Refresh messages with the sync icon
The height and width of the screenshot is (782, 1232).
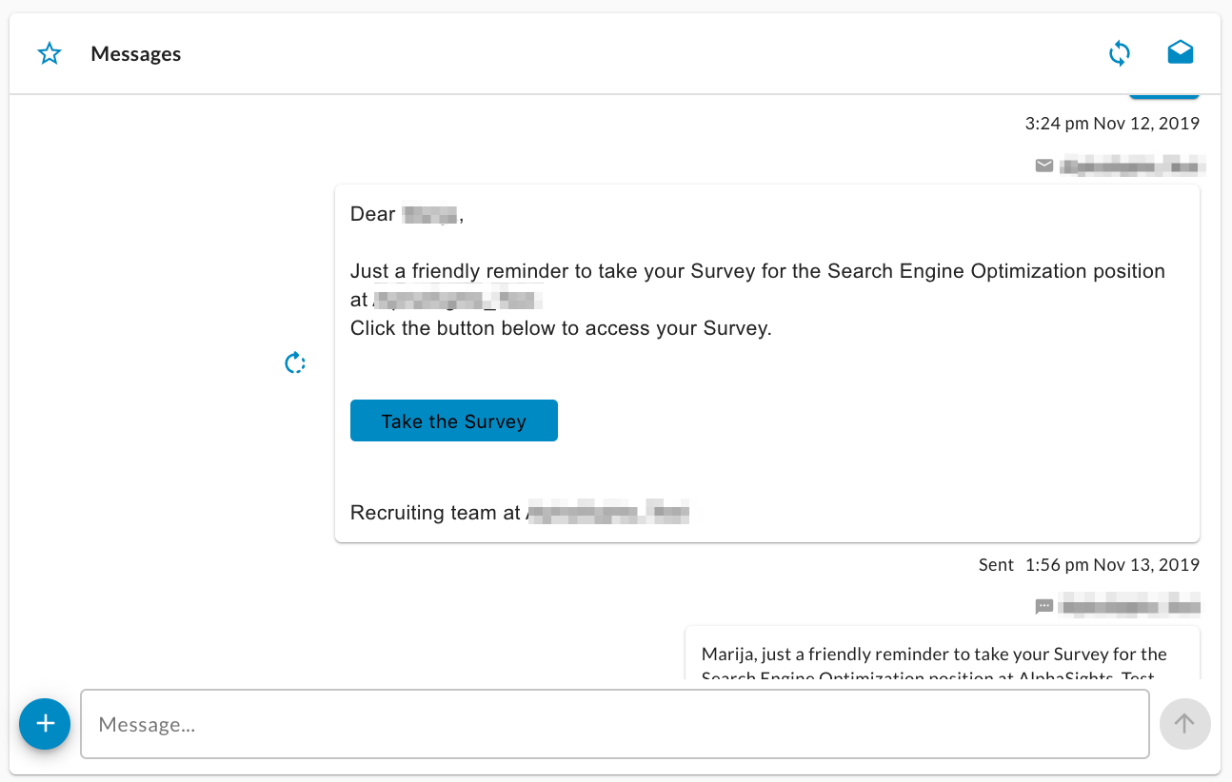[1120, 53]
